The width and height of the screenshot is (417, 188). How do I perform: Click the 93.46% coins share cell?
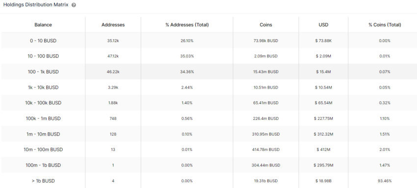385,181
